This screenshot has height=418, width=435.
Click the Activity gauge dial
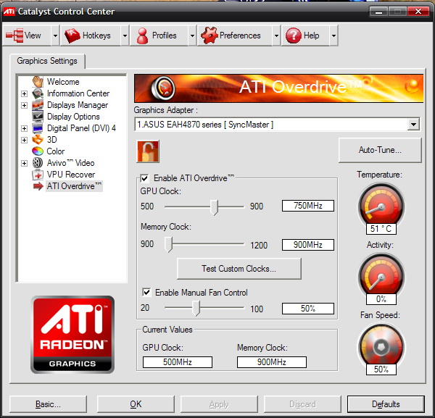381,275
